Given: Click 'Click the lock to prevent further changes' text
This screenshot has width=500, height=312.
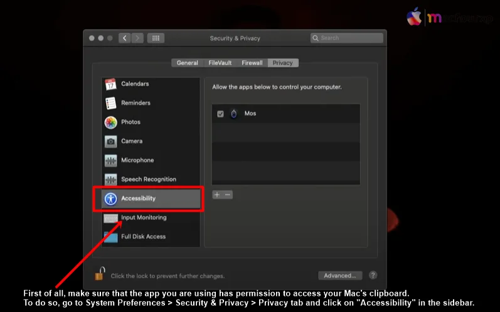Looking at the screenshot, I should pyautogui.click(x=168, y=276).
